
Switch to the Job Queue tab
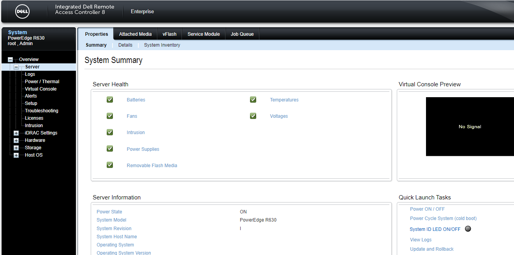tap(242, 34)
